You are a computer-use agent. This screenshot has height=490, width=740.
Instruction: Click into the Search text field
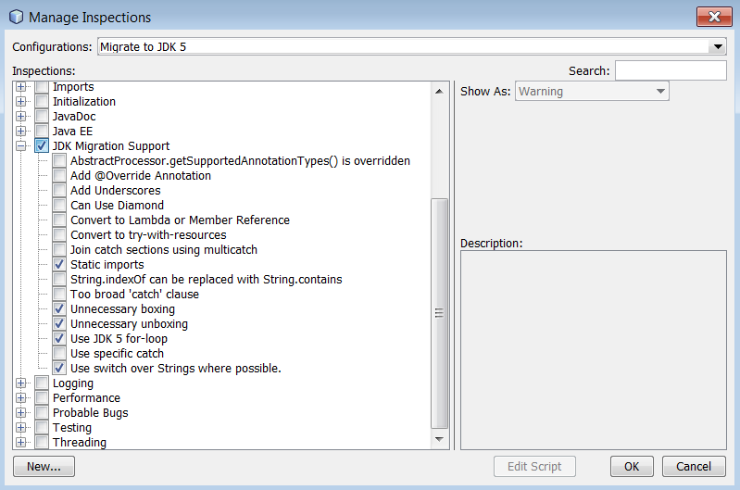coord(671,71)
